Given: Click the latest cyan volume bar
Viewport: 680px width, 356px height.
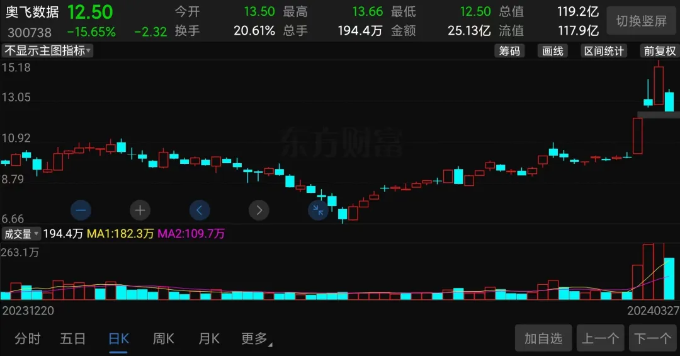Looking at the screenshot, I should (x=669, y=278).
